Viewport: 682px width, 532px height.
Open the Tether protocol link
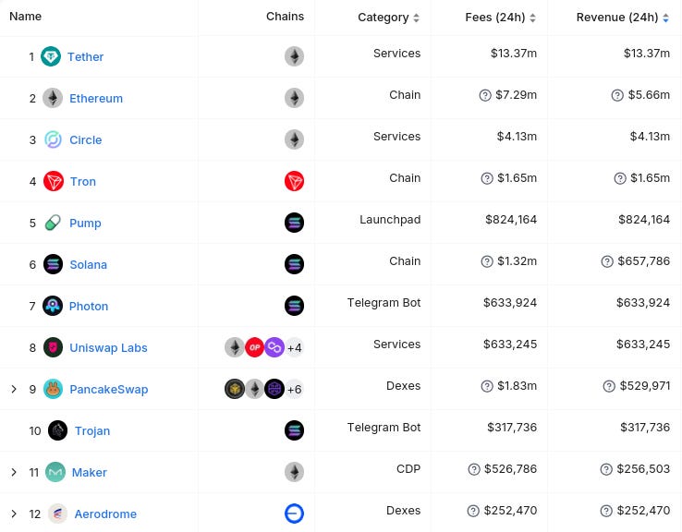point(85,56)
